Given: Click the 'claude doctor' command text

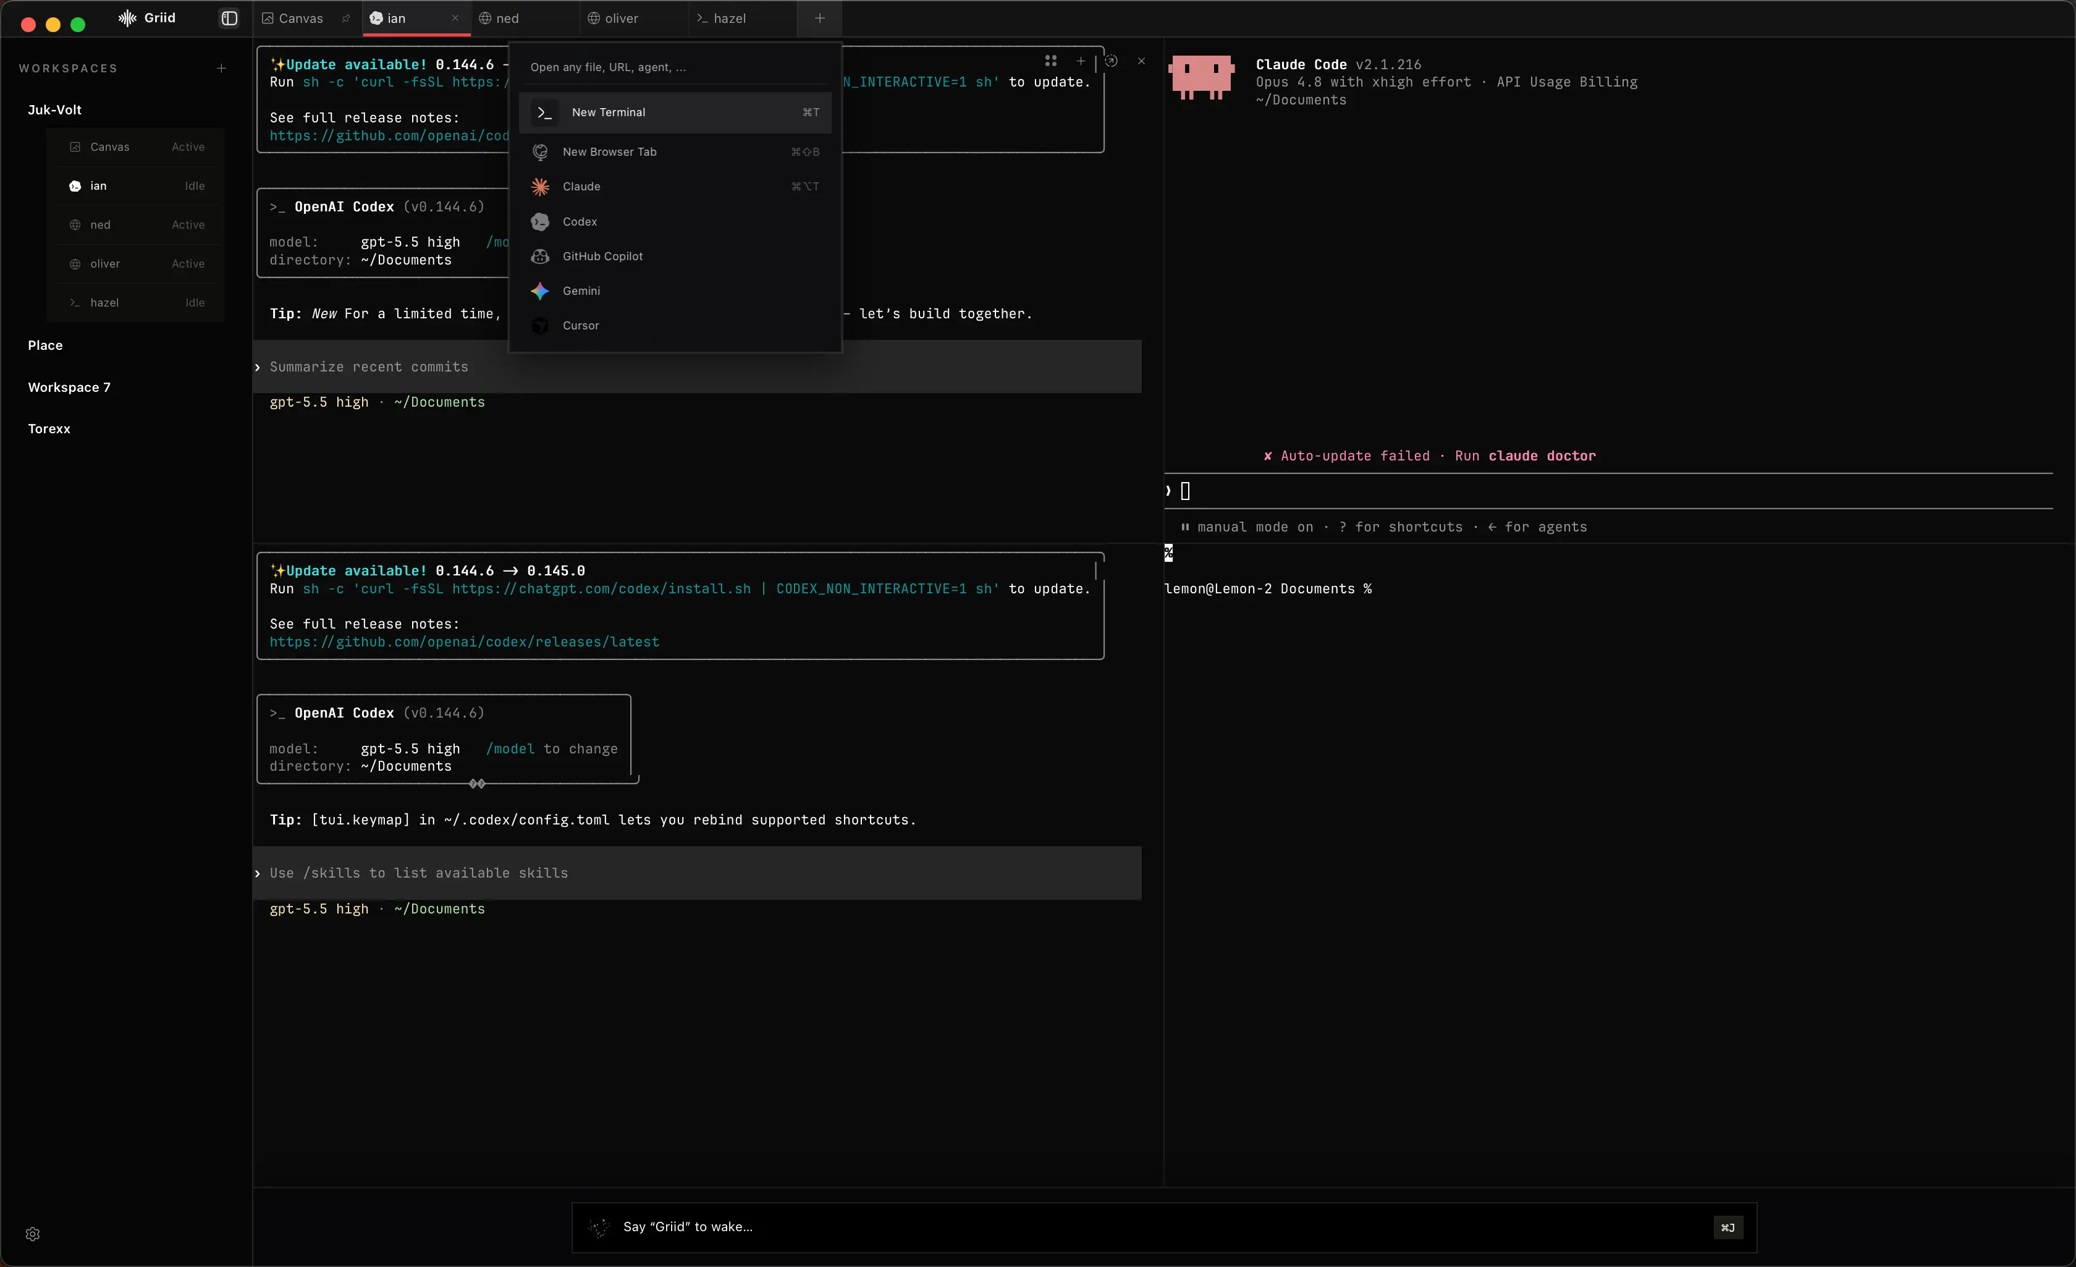Looking at the screenshot, I should coord(1542,456).
